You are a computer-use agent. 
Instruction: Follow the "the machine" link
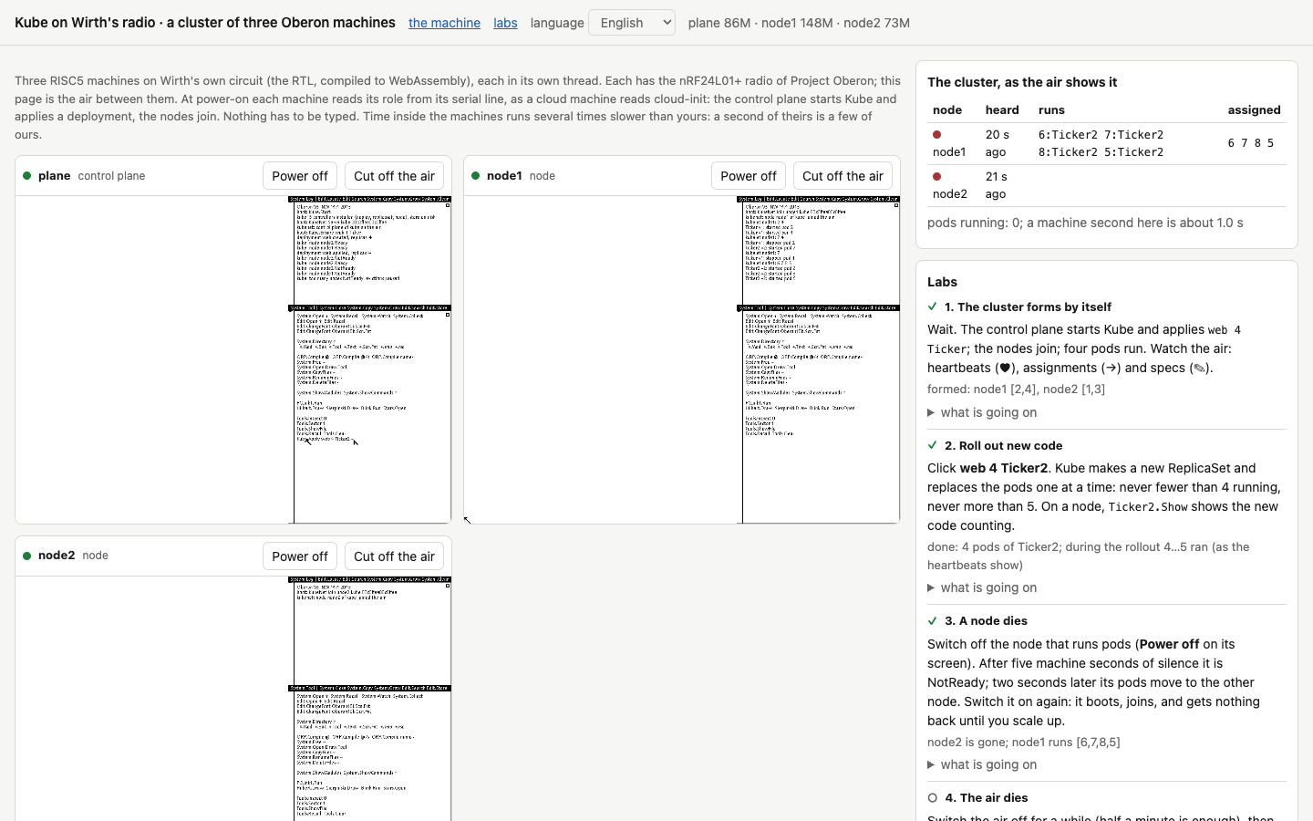pos(444,23)
